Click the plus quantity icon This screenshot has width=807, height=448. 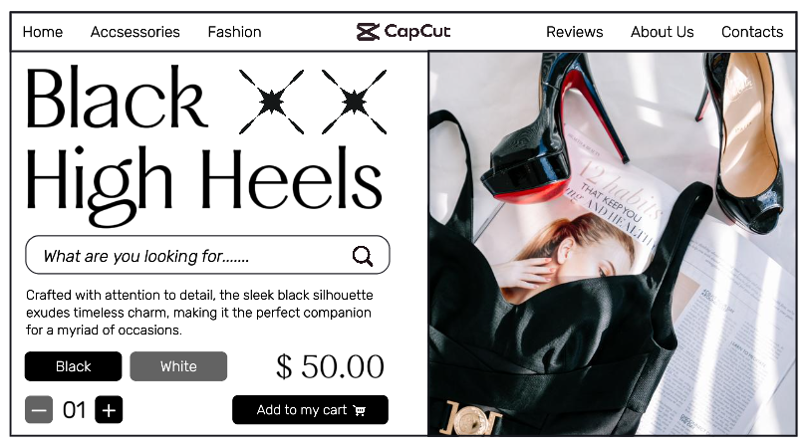109,410
